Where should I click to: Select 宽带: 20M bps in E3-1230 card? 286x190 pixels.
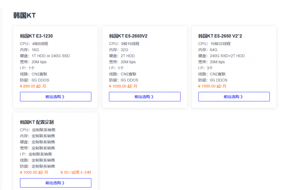(x=33, y=62)
